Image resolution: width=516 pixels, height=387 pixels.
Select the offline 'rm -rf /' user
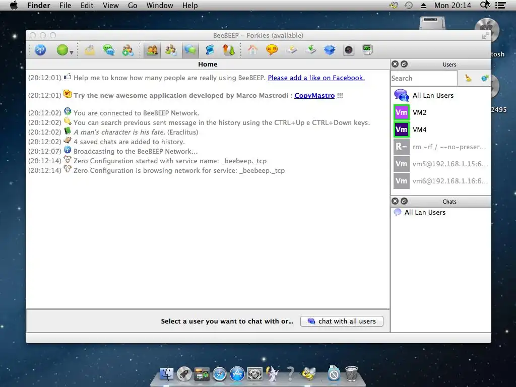[440, 147]
